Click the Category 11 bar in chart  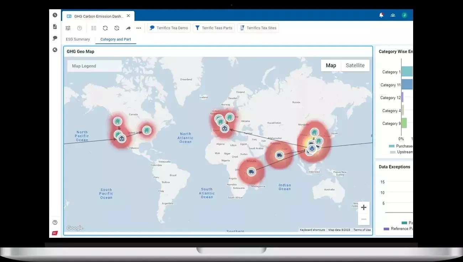pyautogui.click(x=407, y=84)
